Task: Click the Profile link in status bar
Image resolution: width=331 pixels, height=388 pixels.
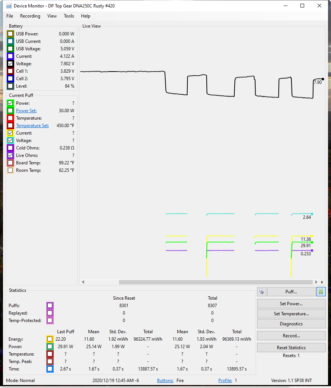Action: point(225,381)
